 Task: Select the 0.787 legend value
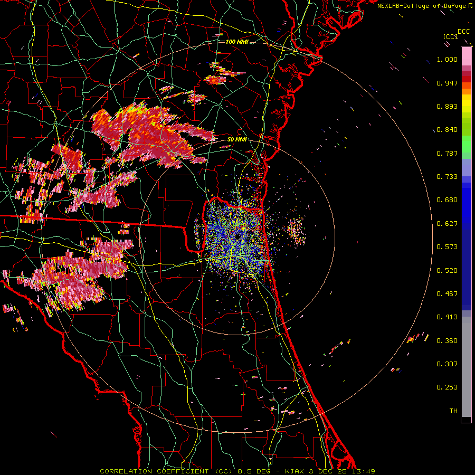[x=447, y=153]
